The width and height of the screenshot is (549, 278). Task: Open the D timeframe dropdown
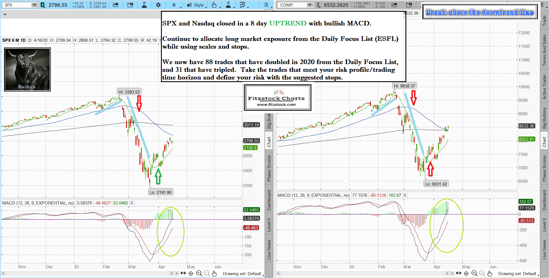[x=174, y=5]
